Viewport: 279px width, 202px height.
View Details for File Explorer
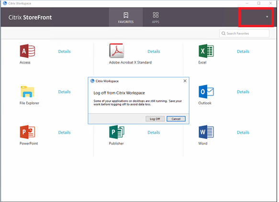pyautogui.click(x=65, y=92)
